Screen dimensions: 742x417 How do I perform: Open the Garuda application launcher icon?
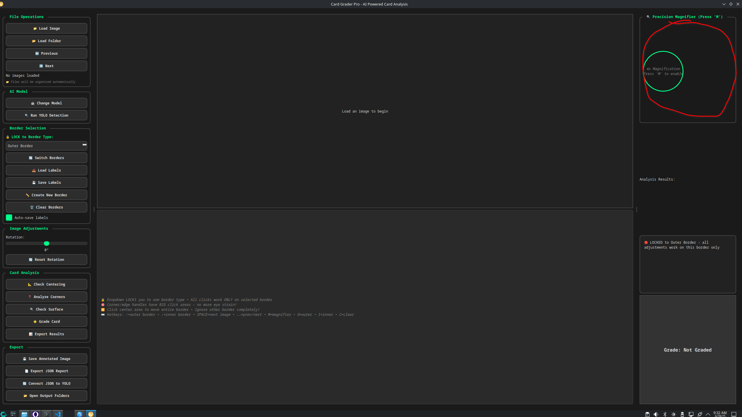tap(3, 414)
